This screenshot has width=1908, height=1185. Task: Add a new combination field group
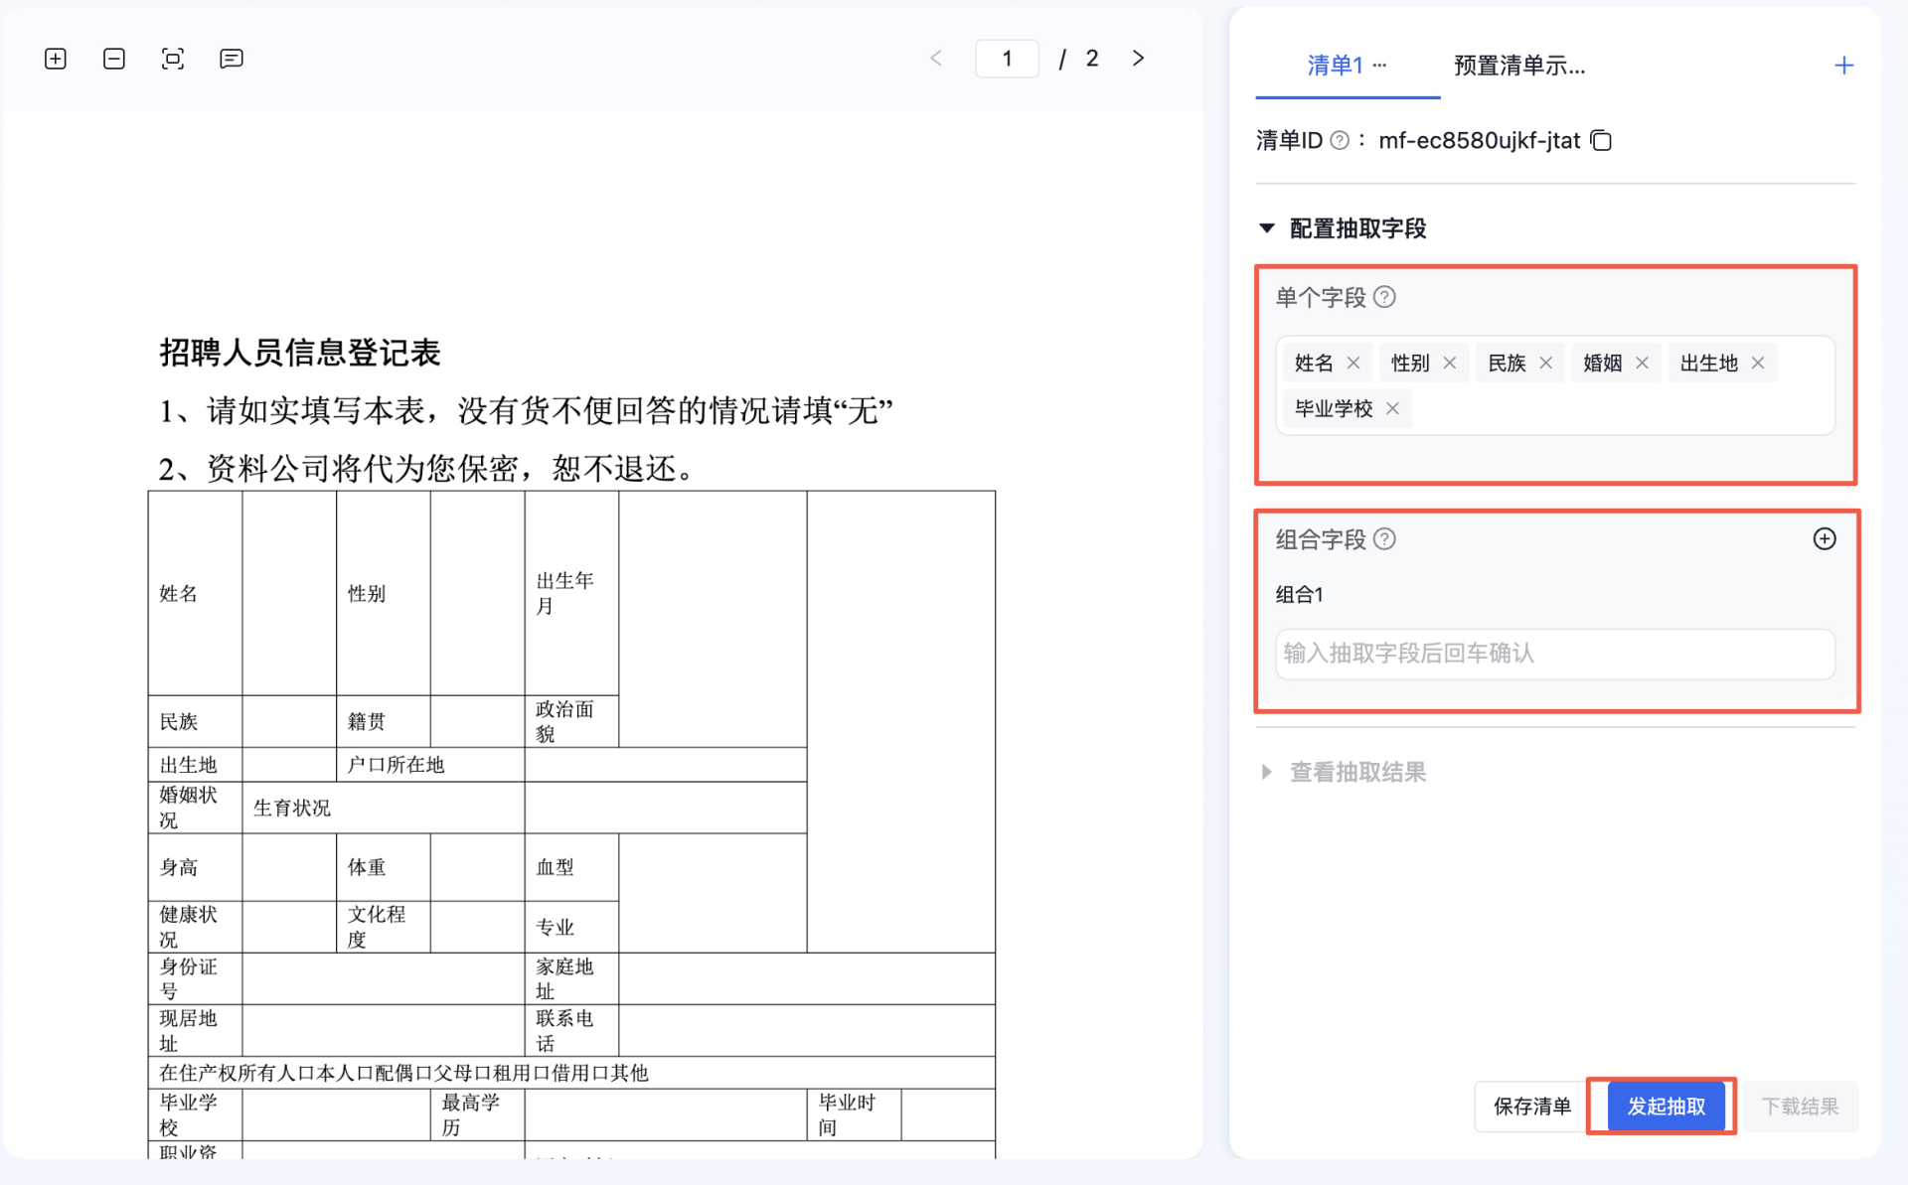tap(1825, 539)
